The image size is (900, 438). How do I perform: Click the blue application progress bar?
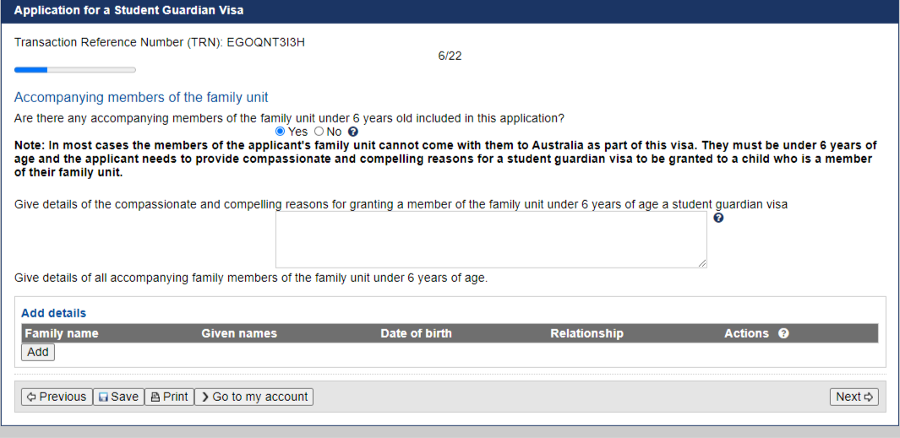(x=75, y=70)
